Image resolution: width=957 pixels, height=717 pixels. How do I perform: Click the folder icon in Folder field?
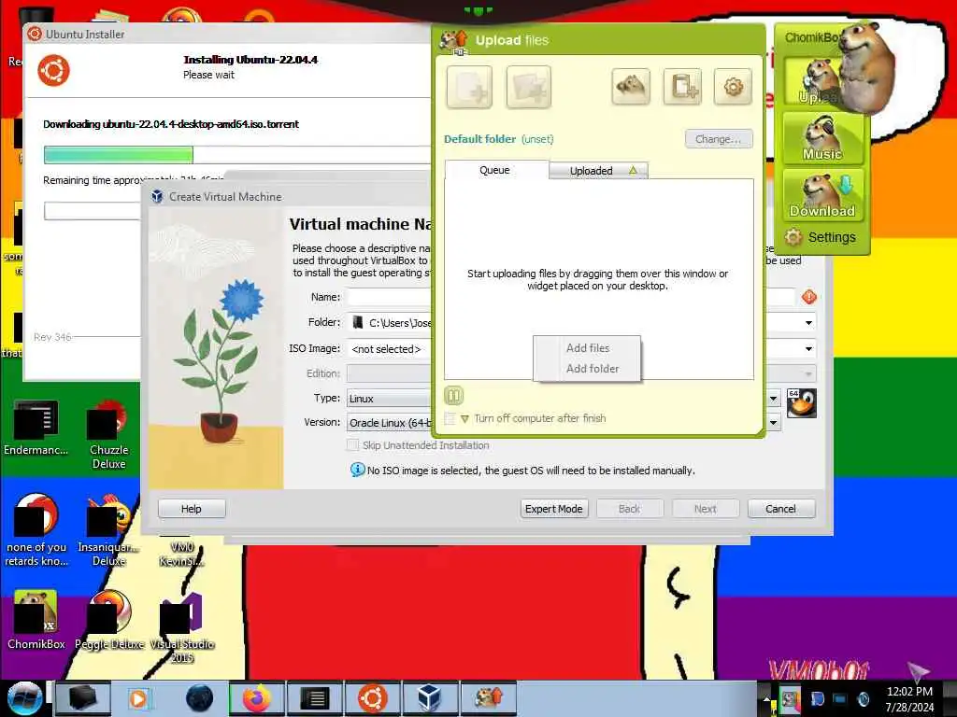[358, 322]
